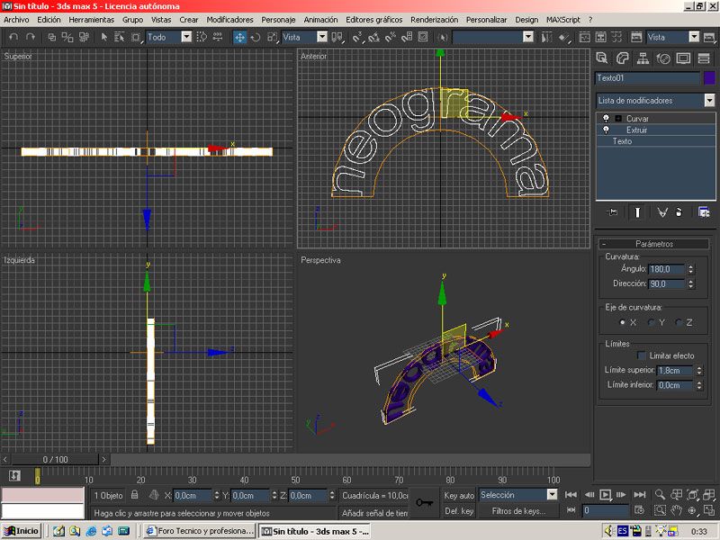Open the Display command panel tab

(683, 58)
